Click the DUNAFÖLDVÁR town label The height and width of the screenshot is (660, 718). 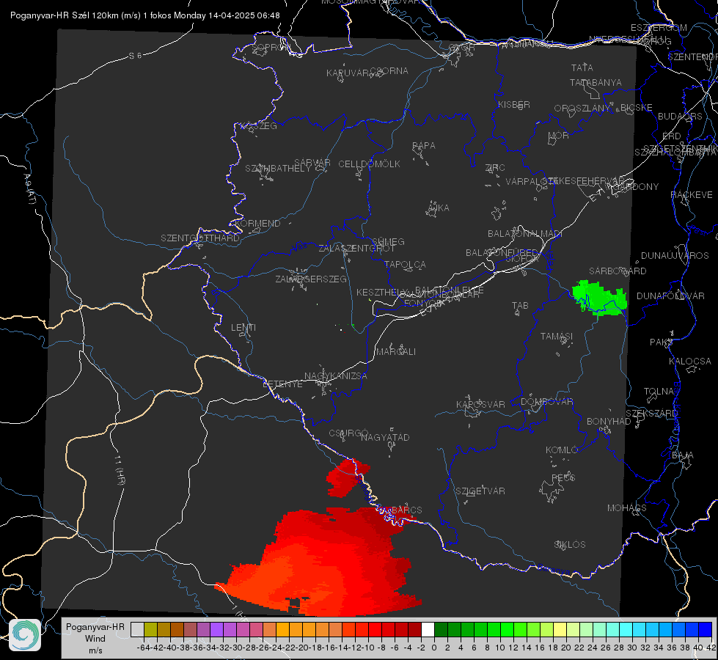point(670,296)
